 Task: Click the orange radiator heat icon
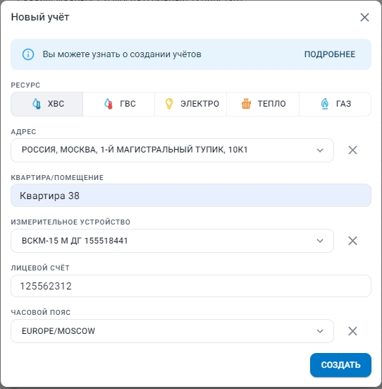(246, 104)
